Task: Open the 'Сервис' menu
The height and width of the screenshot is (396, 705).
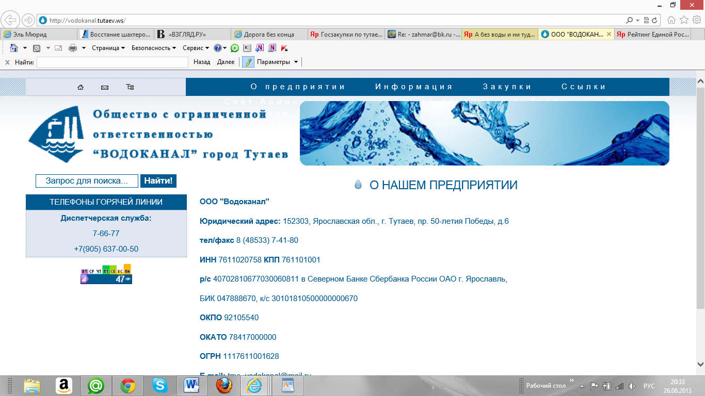Action: pyautogui.click(x=196, y=48)
